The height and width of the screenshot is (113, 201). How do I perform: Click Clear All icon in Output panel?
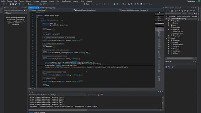coord(98,95)
